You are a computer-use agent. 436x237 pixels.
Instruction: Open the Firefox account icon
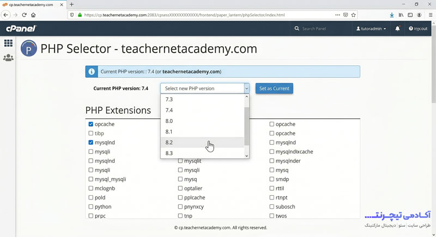tap(419, 15)
